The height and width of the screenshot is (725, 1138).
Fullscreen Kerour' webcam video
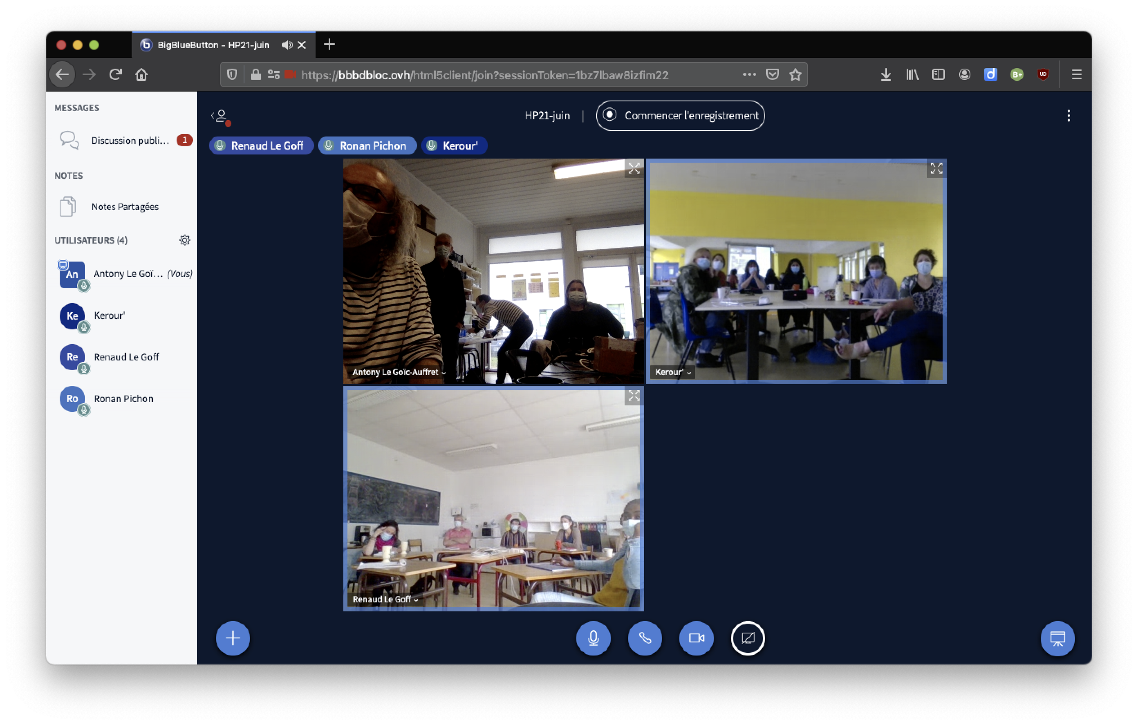pyautogui.click(x=936, y=168)
